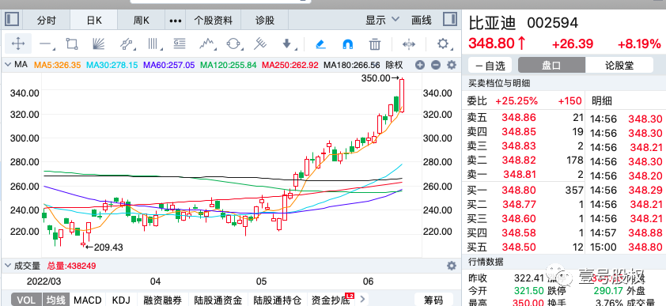Zoom in with the plus circle
Image resolution: width=666 pixels, height=306 pixels.
[x=420, y=65]
